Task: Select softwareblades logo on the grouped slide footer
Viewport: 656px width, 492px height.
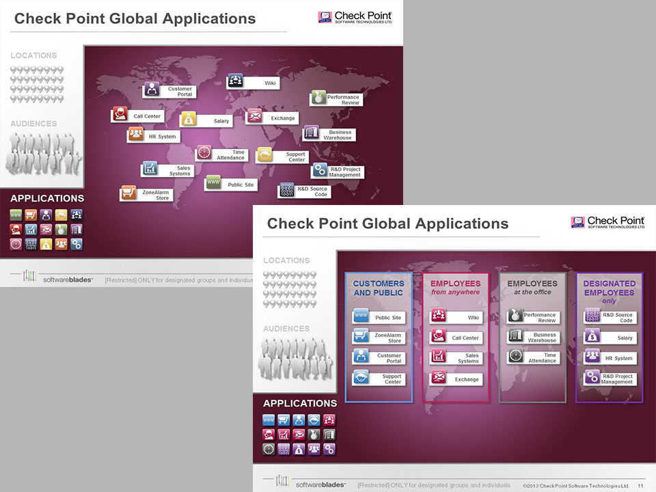Action: [x=310, y=482]
